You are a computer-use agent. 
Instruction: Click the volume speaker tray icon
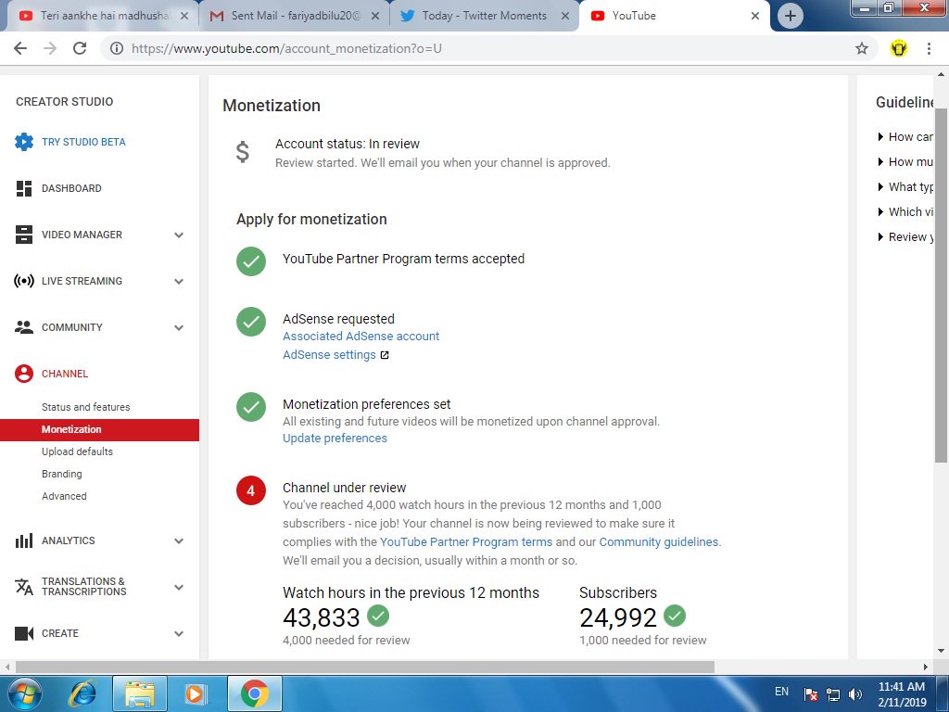[855, 694]
